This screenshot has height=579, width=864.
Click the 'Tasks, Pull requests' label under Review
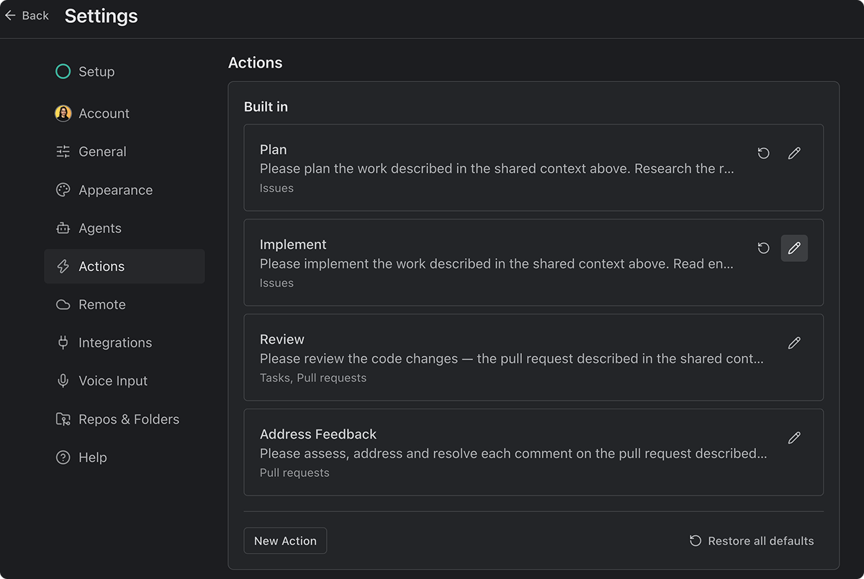tap(313, 378)
